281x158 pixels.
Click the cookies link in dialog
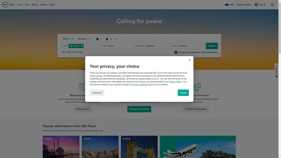click(99, 76)
